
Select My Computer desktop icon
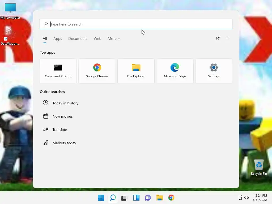pos(10,11)
